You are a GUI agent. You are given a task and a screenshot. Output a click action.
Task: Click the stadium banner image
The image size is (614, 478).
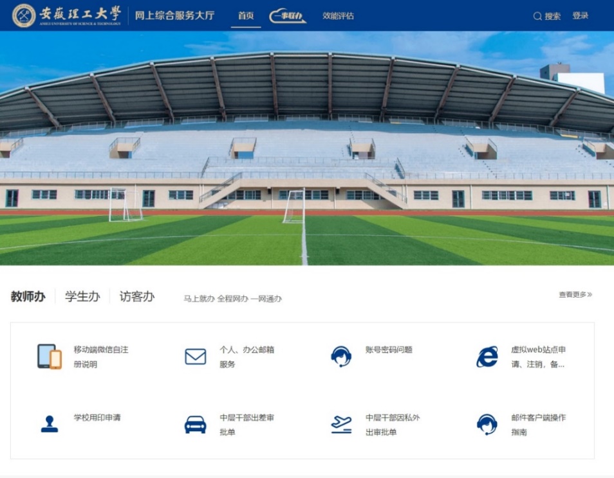[307, 148]
